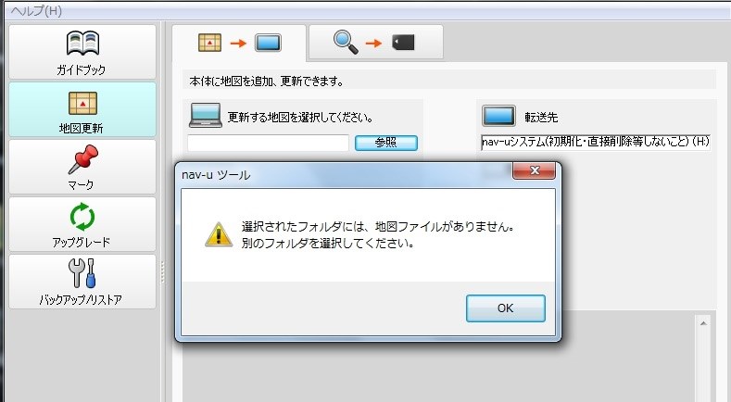Open the nav-uシステム destination field
Viewport: 731px width, 402px height.
596,143
